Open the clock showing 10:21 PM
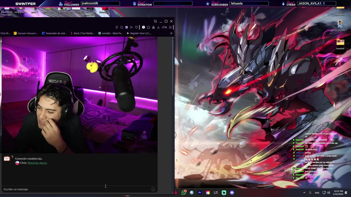The image size is (351, 197). tap(339, 193)
